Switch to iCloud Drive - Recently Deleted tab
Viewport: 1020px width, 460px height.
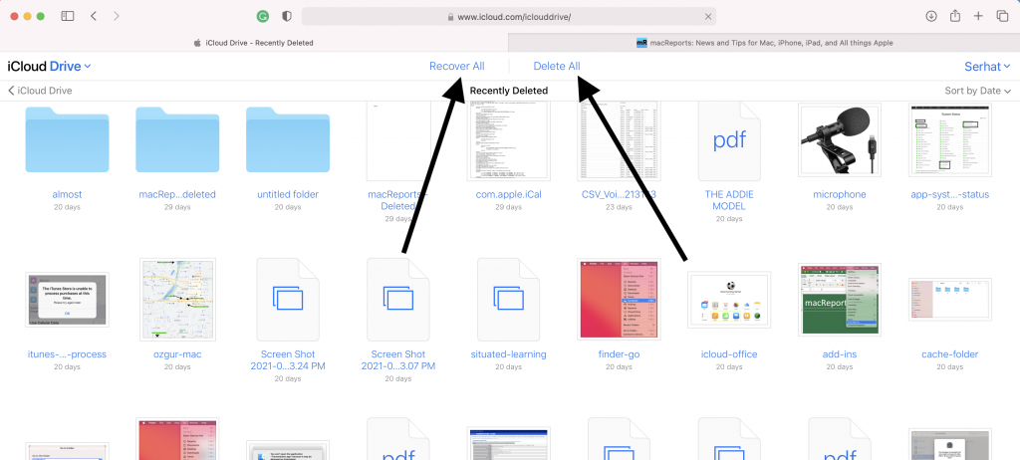[x=254, y=43]
